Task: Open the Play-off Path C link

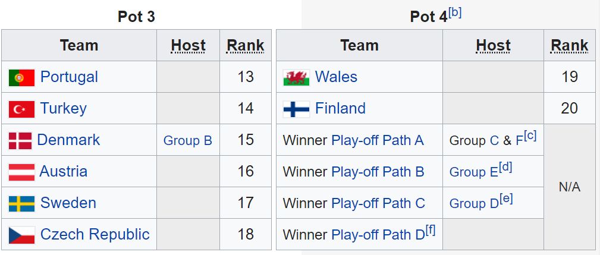Action: [378, 203]
